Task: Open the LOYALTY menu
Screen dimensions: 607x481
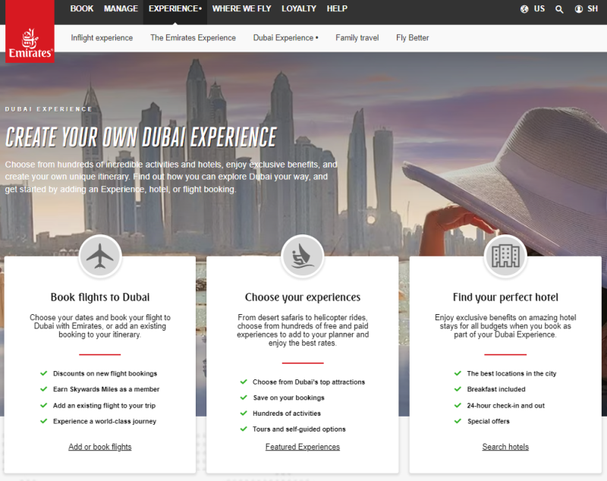Action: click(299, 8)
